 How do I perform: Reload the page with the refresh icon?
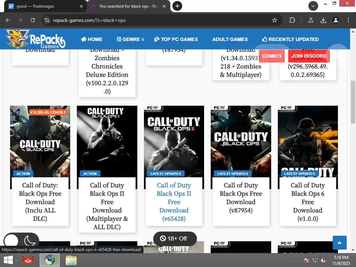[x=33, y=20]
